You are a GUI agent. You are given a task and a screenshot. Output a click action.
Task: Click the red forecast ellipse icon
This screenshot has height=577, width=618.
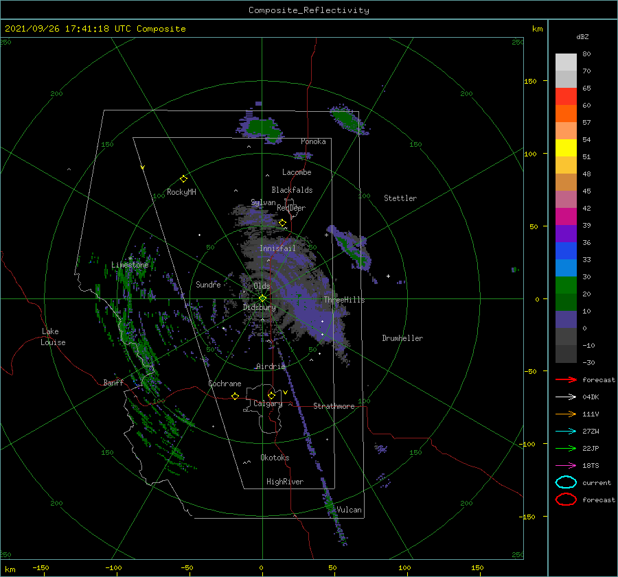click(x=566, y=499)
